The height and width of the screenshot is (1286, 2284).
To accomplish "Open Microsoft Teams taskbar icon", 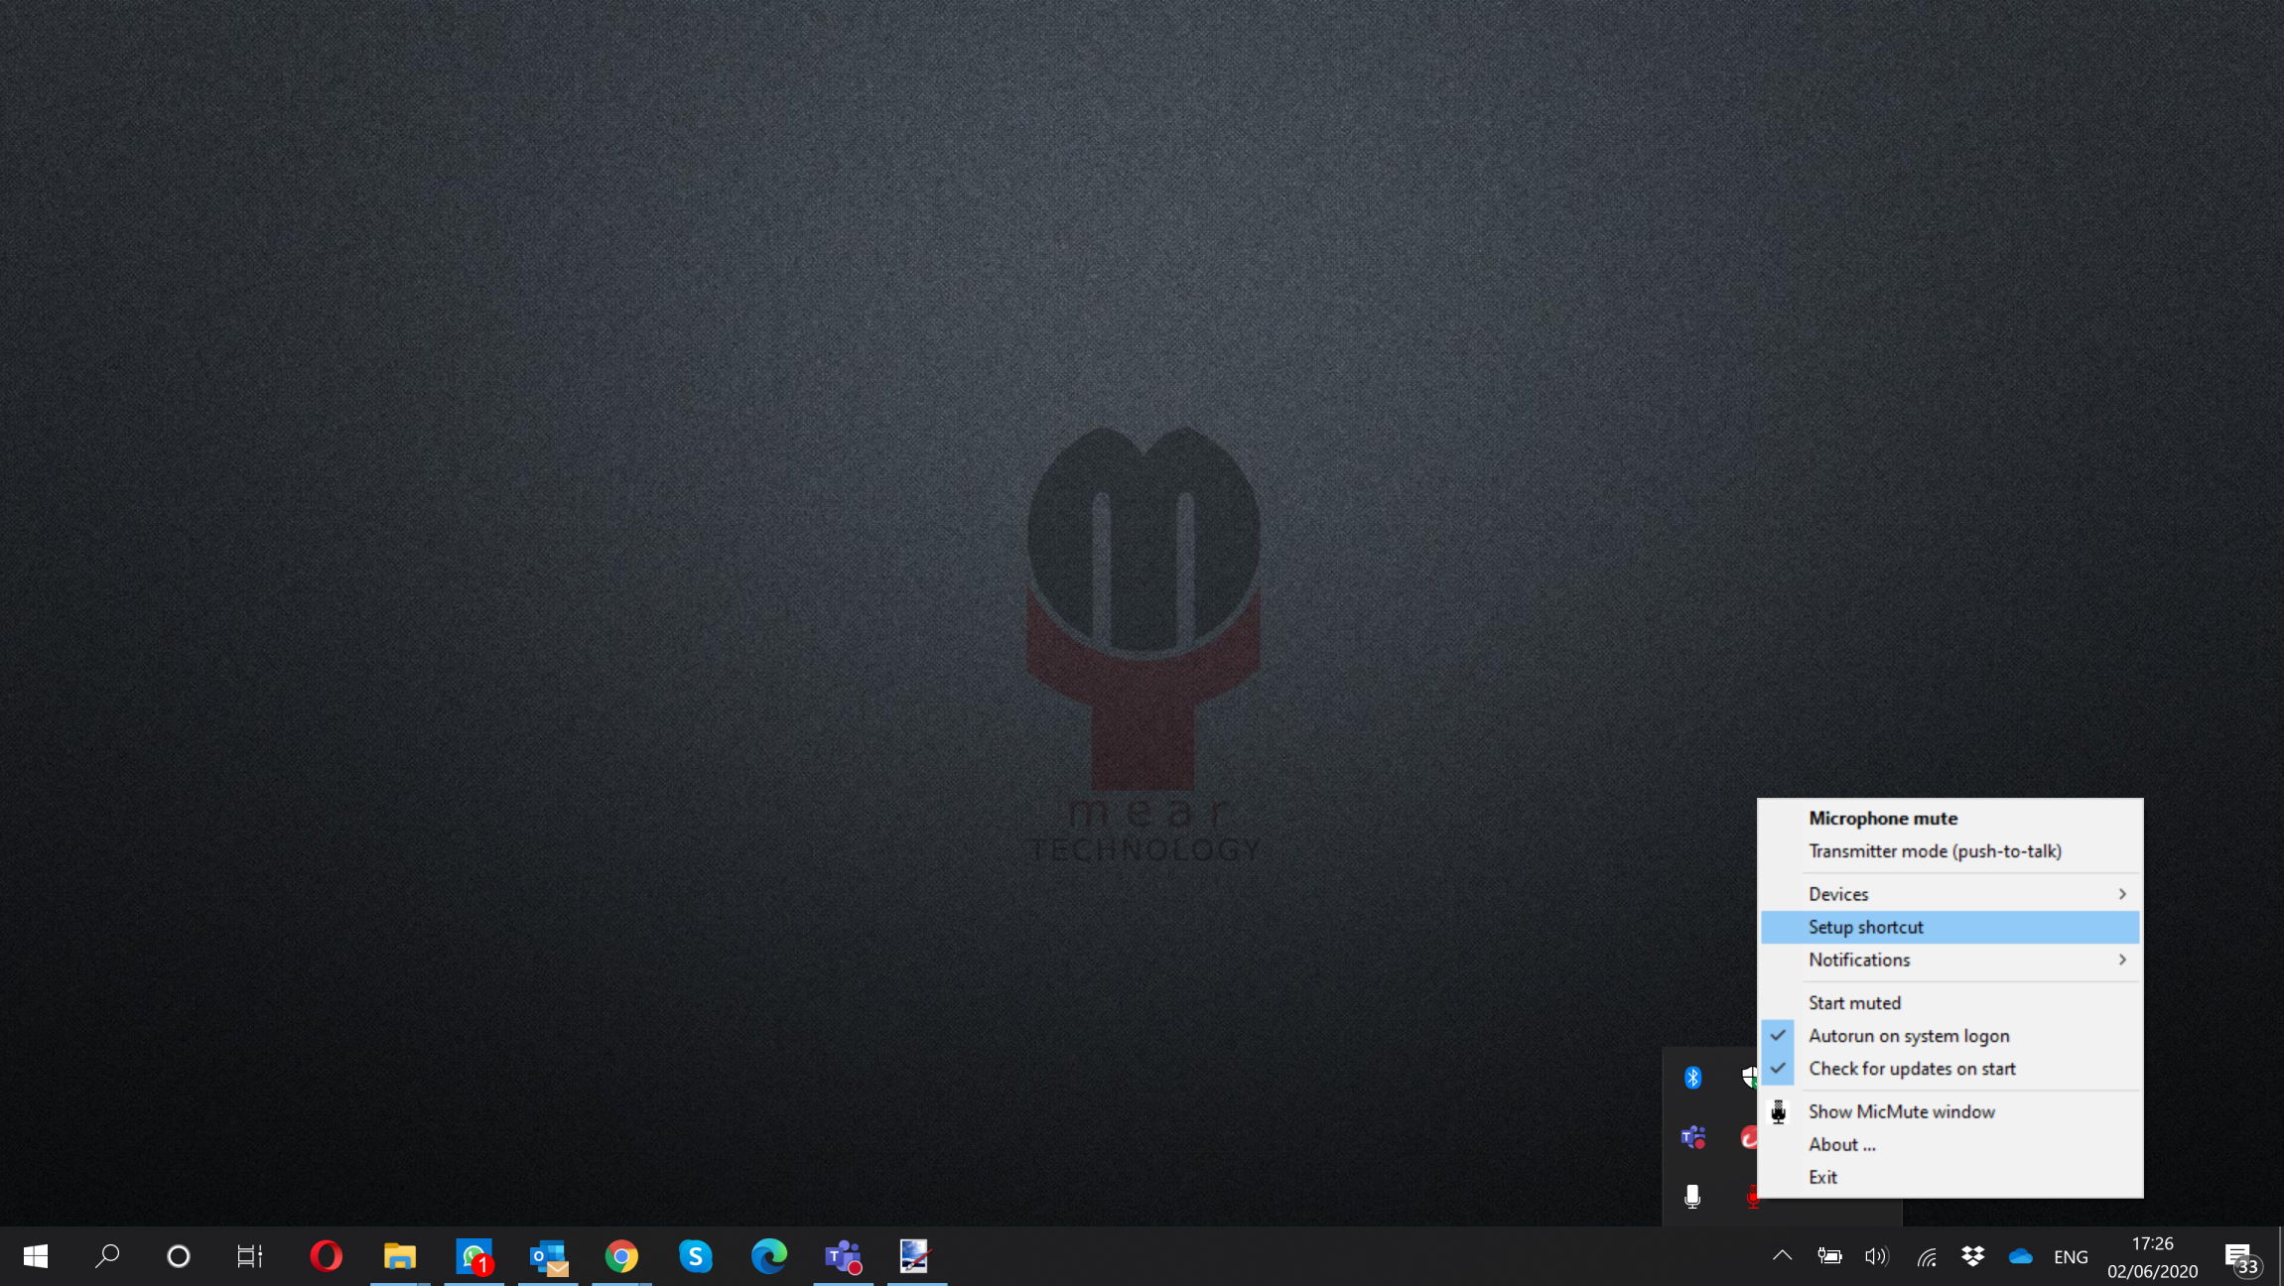I will click(x=844, y=1256).
